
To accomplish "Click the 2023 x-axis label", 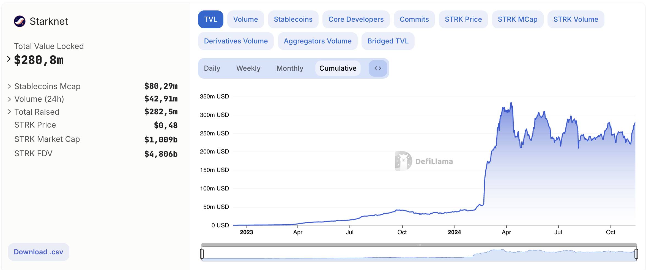I will point(246,232).
